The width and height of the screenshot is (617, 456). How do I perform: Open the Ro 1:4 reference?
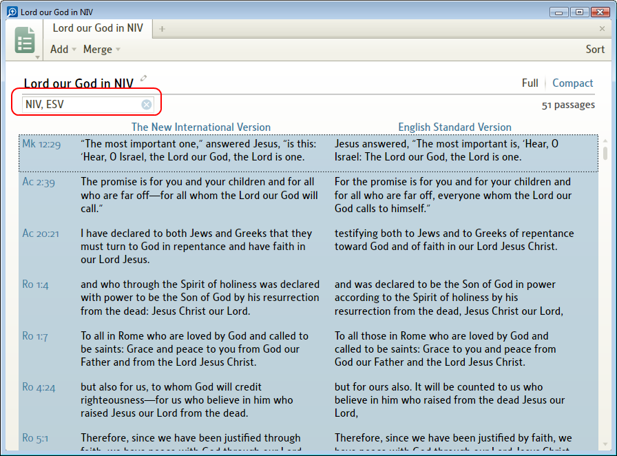pos(35,284)
